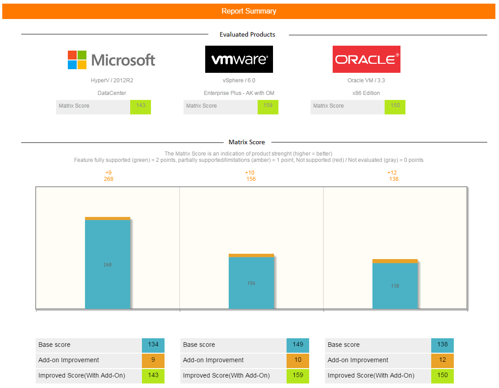Select the orange 12 Add-on Improvement cell
The image size is (499, 388).
click(443, 361)
